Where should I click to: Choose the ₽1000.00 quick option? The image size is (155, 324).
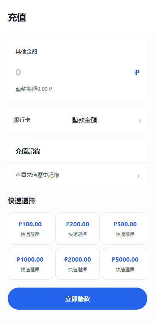(30, 264)
